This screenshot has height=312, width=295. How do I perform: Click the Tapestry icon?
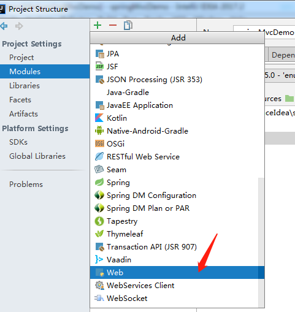[x=99, y=221]
